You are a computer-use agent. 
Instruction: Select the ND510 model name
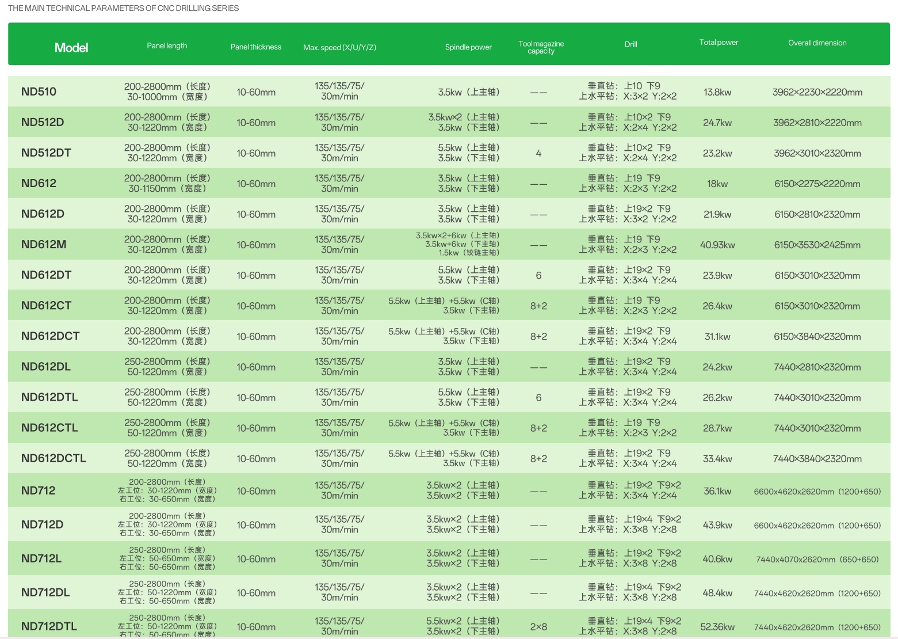pos(39,92)
